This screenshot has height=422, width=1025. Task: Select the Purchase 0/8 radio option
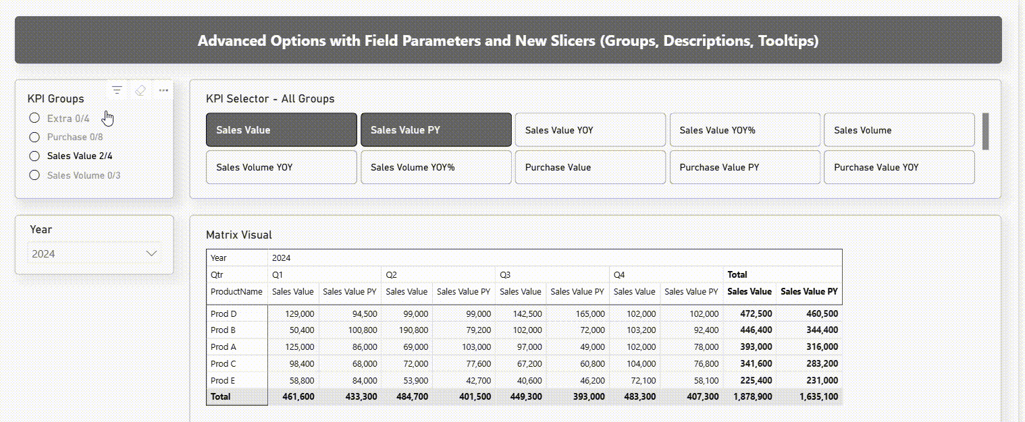point(35,138)
